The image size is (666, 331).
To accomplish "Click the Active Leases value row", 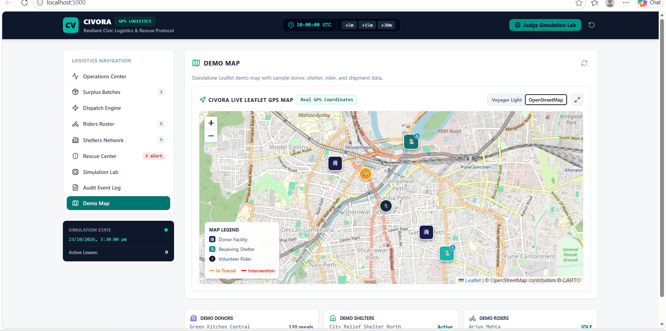I will pyautogui.click(x=118, y=252).
